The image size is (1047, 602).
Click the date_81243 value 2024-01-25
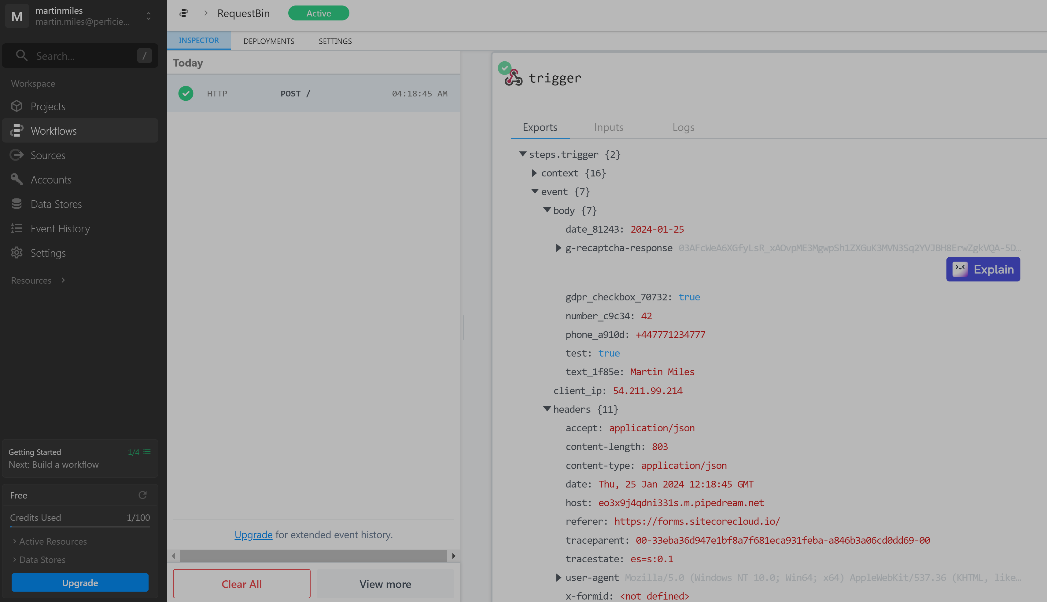pyautogui.click(x=657, y=229)
